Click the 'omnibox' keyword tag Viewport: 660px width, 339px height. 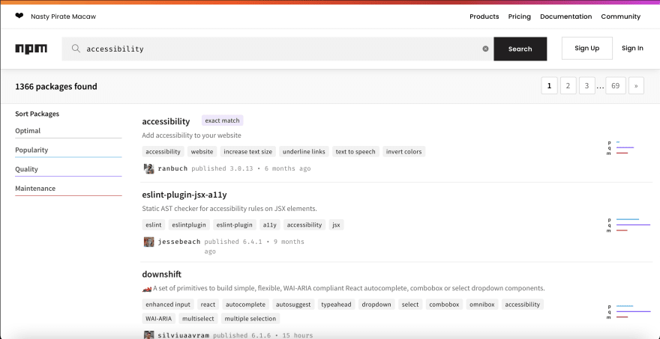pyautogui.click(x=482, y=304)
